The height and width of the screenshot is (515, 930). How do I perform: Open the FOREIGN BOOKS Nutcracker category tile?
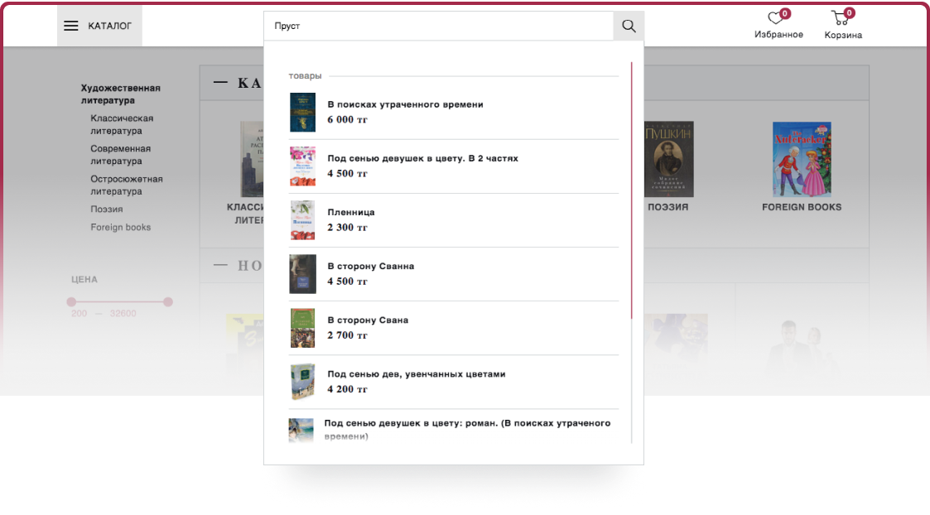(802, 167)
